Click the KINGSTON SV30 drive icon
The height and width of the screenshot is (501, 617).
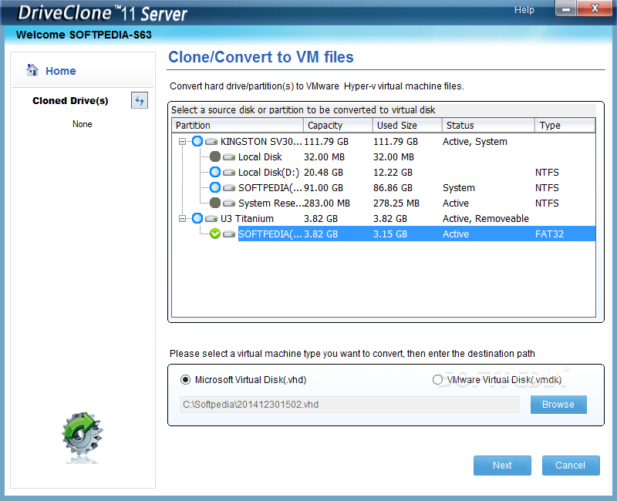(211, 142)
